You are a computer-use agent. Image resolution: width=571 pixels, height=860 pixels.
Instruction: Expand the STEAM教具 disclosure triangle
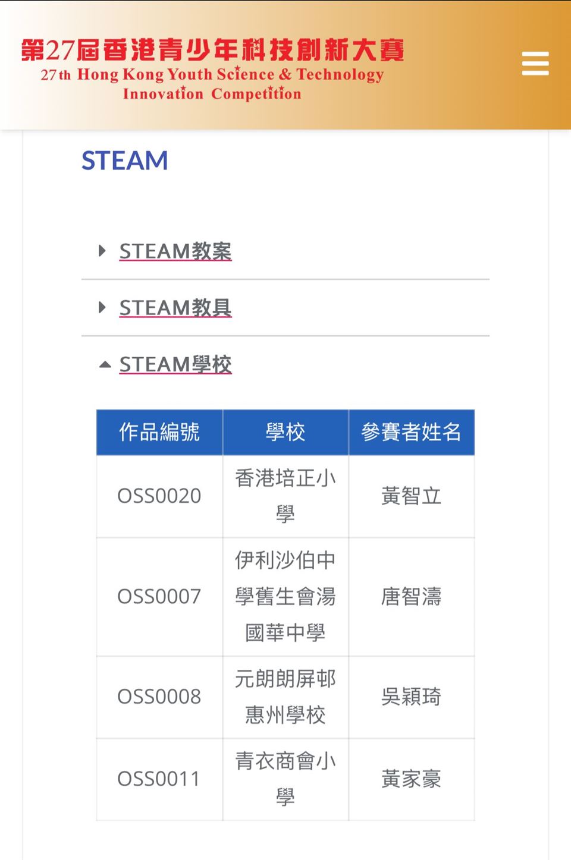(102, 307)
